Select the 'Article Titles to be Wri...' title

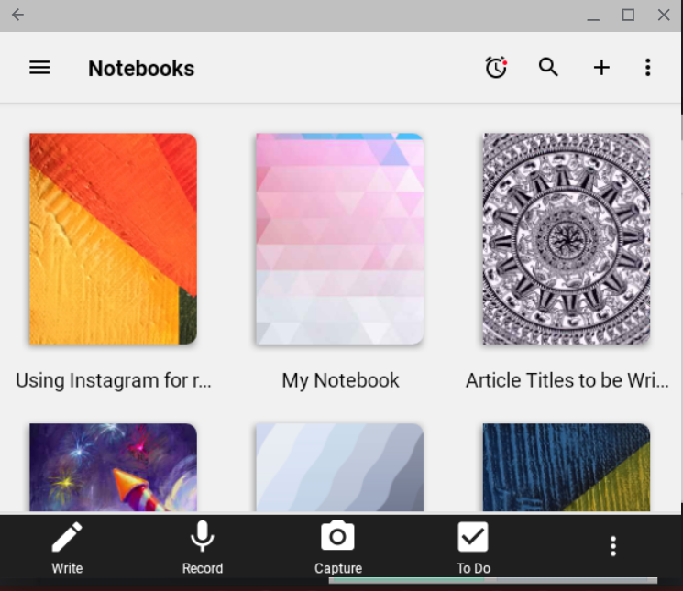tap(567, 380)
